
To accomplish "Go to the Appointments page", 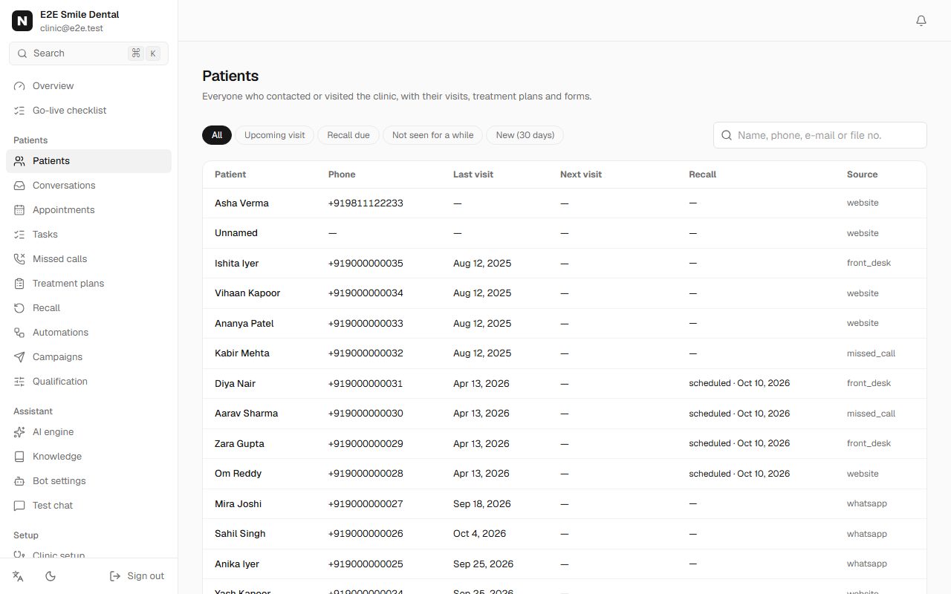I will (x=88, y=210).
